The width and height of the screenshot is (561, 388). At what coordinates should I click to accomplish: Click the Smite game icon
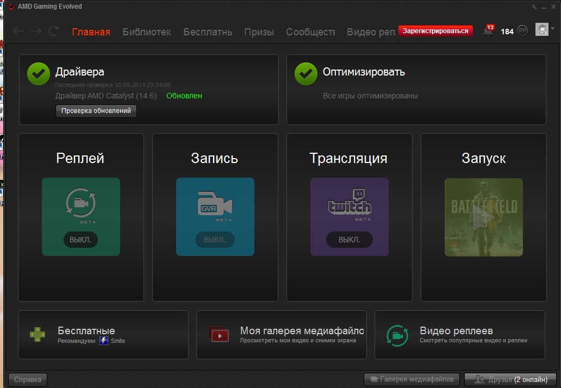(x=104, y=341)
